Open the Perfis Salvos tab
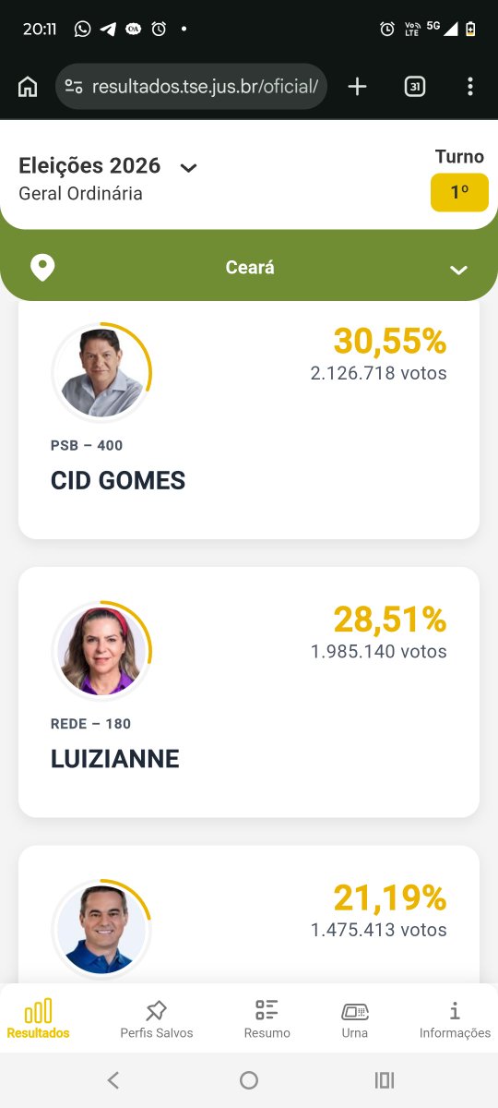Screen dimensions: 498x1108 [157, 1018]
